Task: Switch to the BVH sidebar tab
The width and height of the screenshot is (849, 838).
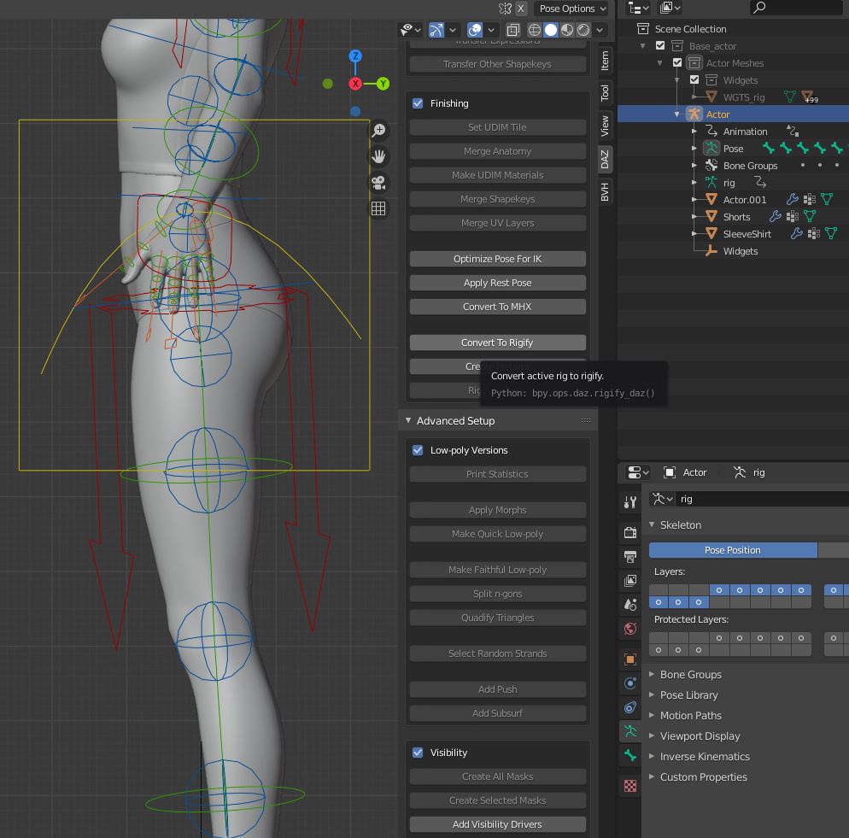Action: (605, 191)
